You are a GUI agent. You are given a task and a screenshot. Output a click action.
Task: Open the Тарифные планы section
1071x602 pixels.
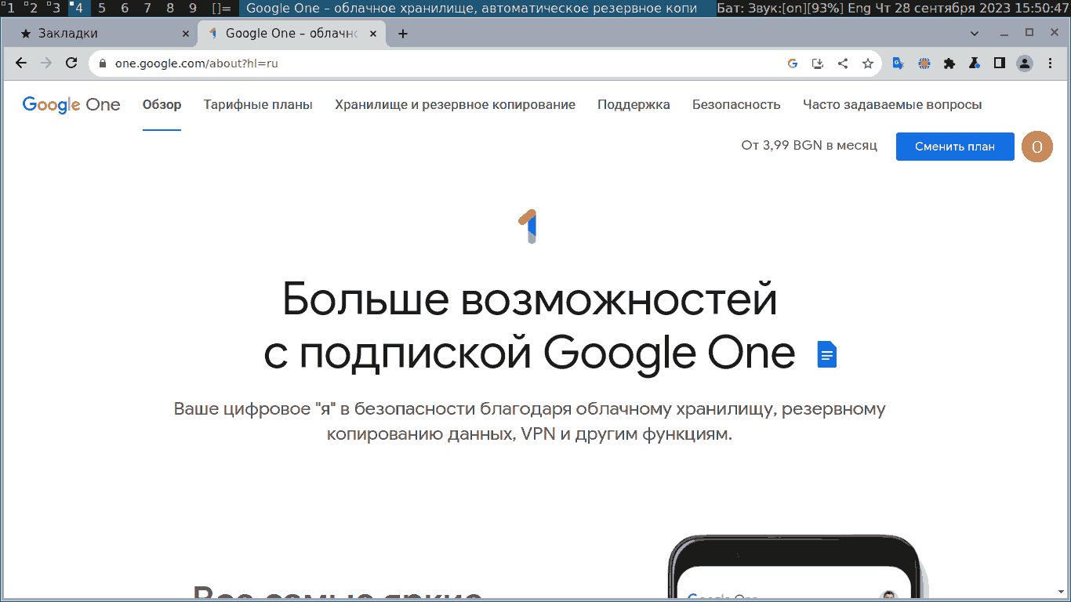click(x=258, y=104)
